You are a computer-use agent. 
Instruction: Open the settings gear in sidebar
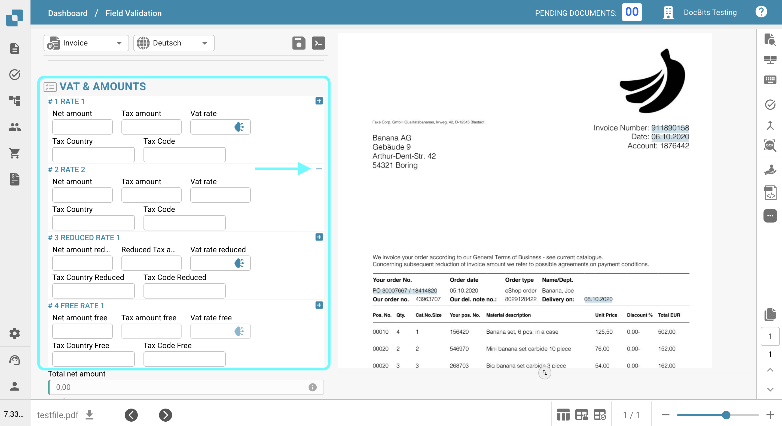pyautogui.click(x=14, y=333)
